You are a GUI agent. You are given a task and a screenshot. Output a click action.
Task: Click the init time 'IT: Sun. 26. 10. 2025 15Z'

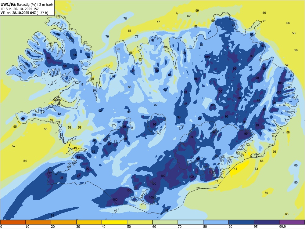pyautogui.click(x=20, y=9)
